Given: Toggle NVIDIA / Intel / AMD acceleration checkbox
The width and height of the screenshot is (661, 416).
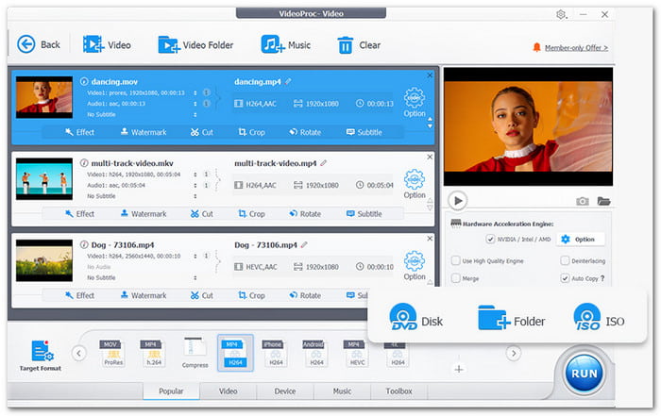Looking at the screenshot, I should [490, 240].
